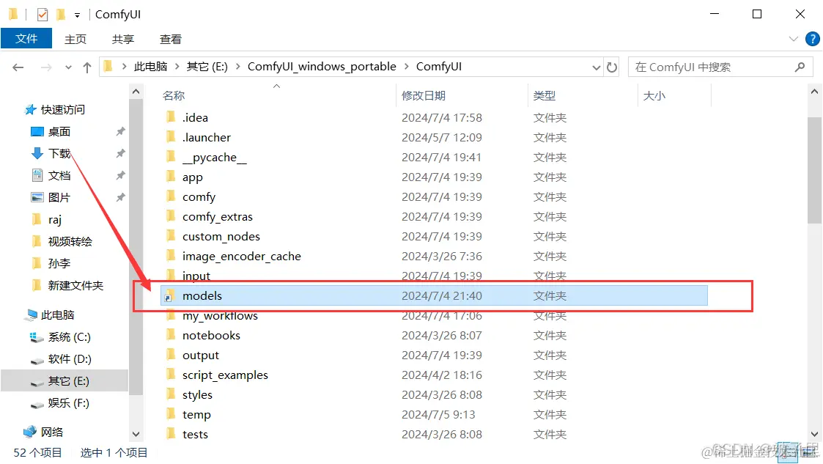Open the 网络 item at the bottom sidebar
The image size is (823, 464).
(x=52, y=430)
